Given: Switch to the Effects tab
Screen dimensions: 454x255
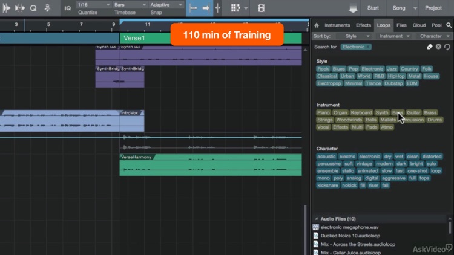Looking at the screenshot, I should [363, 25].
